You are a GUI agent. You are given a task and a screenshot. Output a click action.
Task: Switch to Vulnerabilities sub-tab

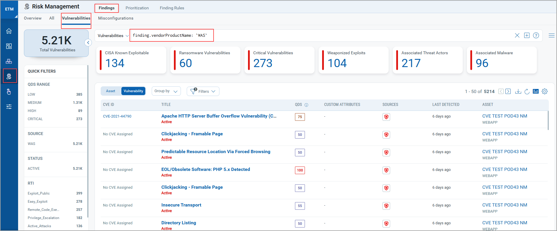(76, 18)
